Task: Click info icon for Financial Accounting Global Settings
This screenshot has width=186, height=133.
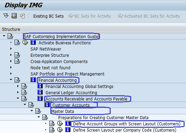Action: coord(40,86)
